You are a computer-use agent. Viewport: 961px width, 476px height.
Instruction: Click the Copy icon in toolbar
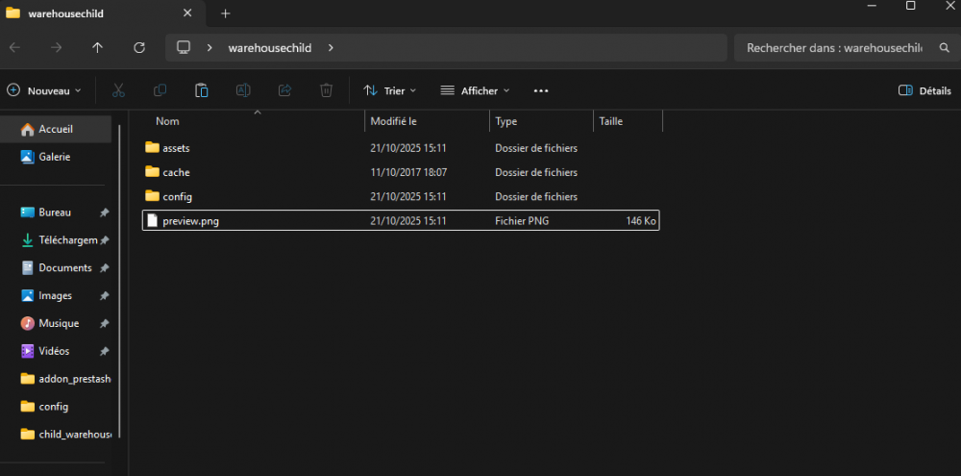(x=160, y=90)
